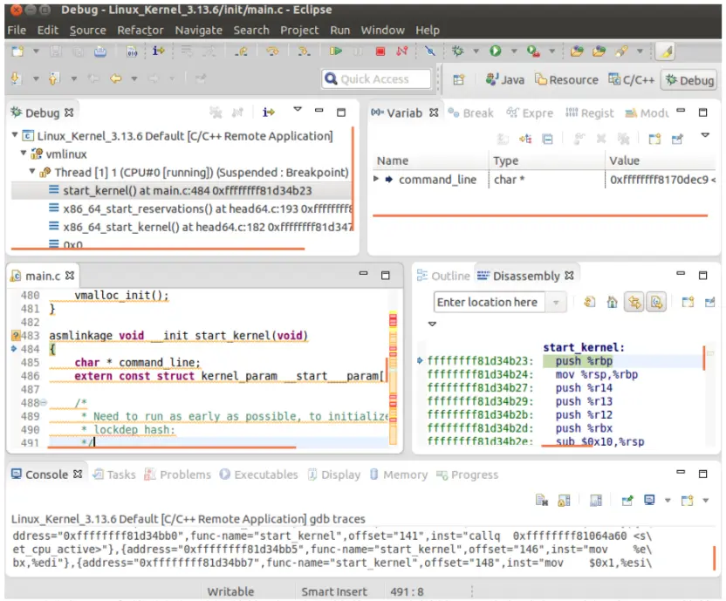Switch to the Java perspective
Viewport: 726px width, 601px height.
504,79
